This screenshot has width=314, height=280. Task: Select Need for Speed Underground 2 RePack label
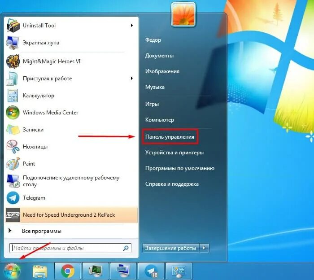[x=69, y=215]
